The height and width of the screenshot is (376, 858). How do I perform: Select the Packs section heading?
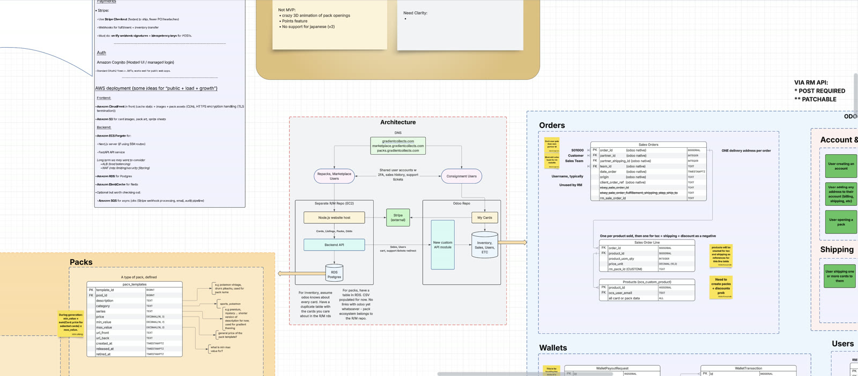coord(81,262)
